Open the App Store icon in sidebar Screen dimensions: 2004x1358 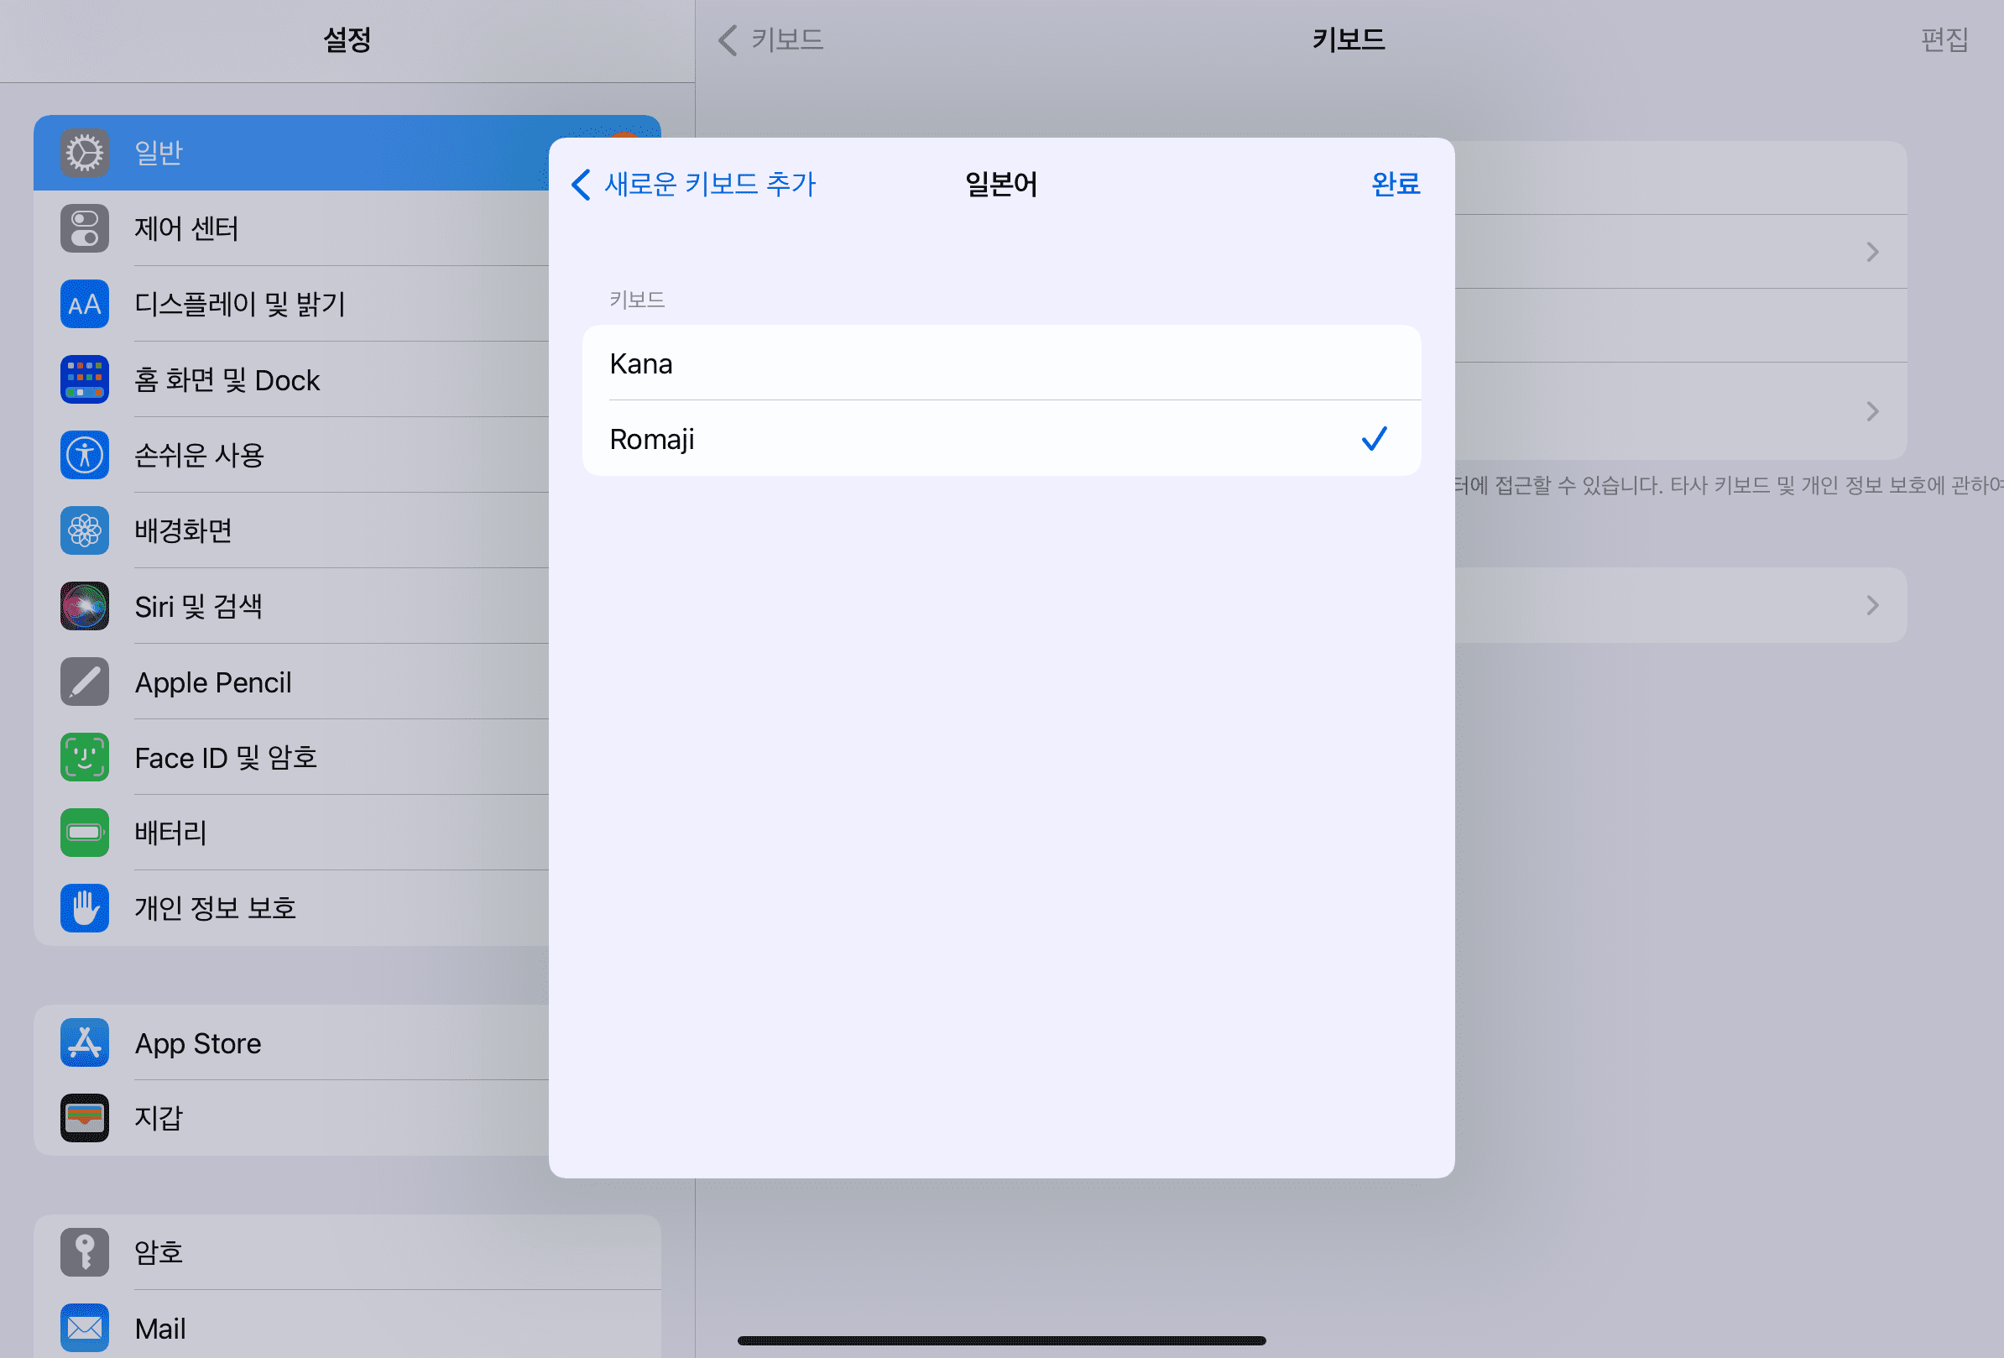point(85,1042)
